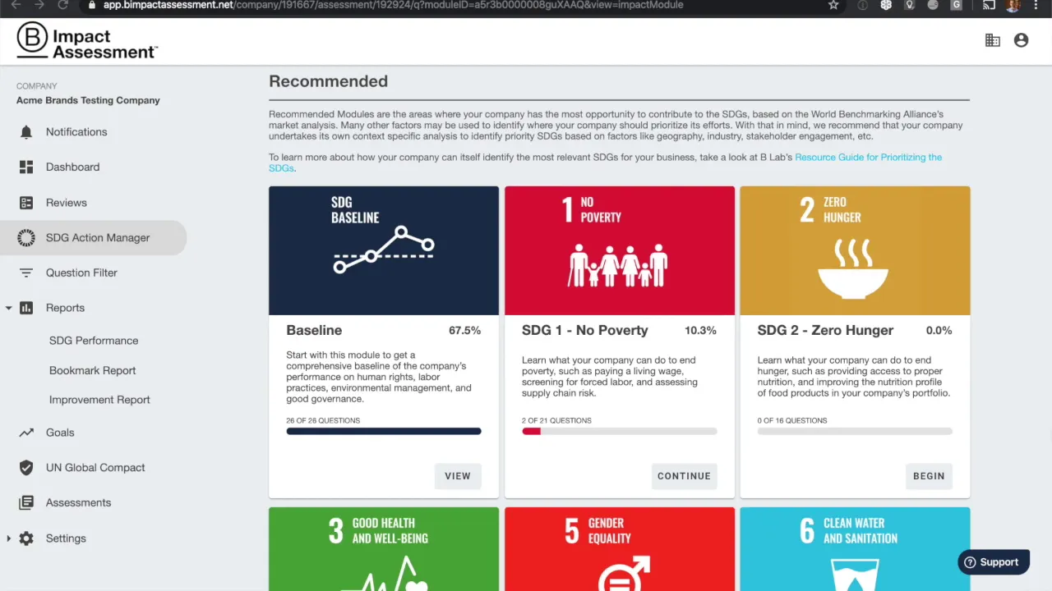Click the SDG 1 - No Poverty title
This screenshot has width=1052, height=591.
tap(584, 330)
